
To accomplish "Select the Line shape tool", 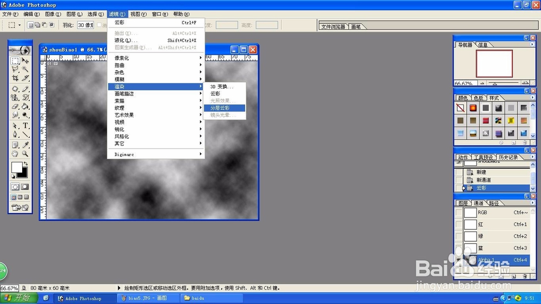I will click(x=25, y=134).
